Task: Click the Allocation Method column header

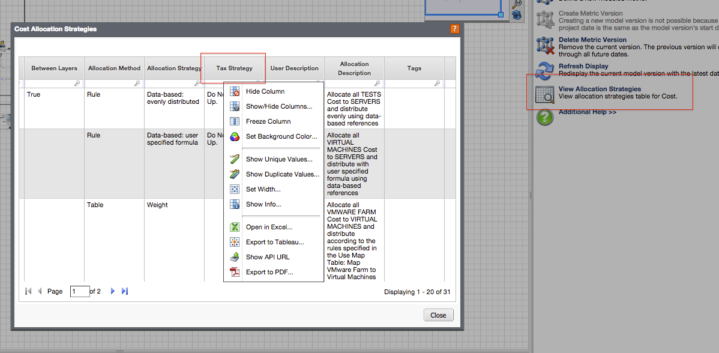Action: coord(114,68)
